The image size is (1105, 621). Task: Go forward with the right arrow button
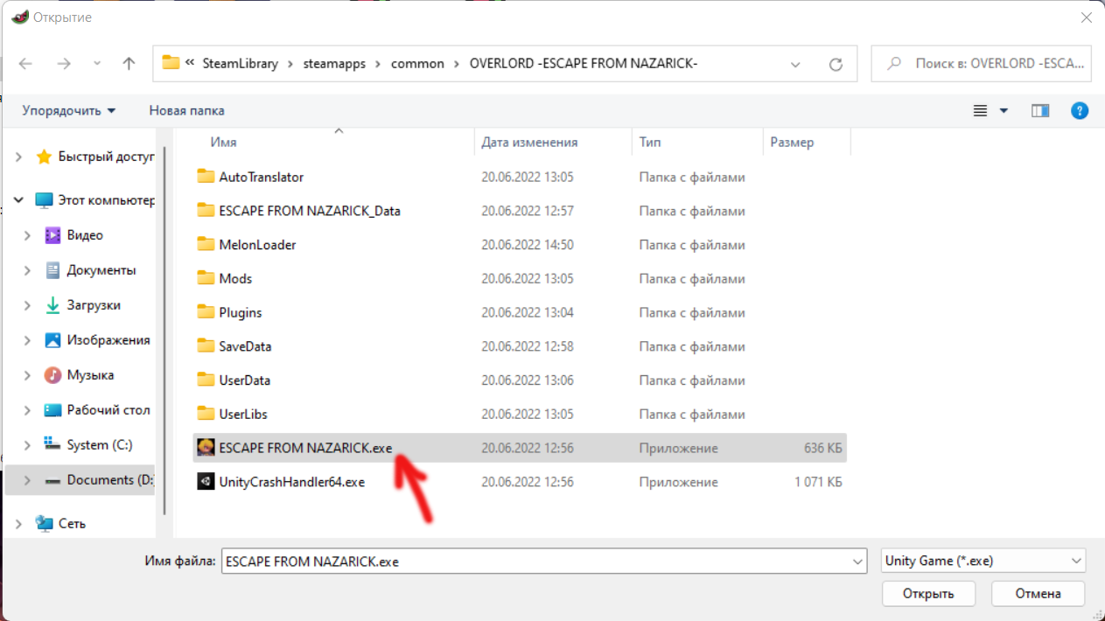click(x=63, y=64)
